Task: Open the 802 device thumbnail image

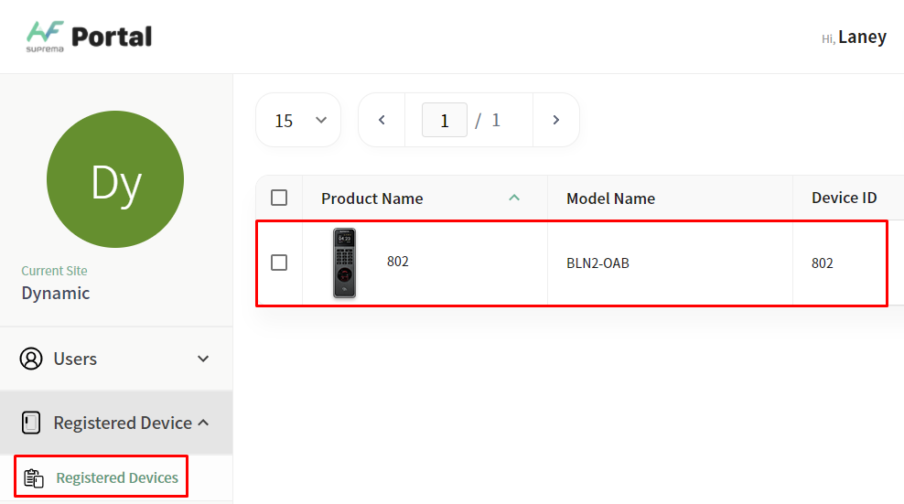Action: (x=345, y=263)
